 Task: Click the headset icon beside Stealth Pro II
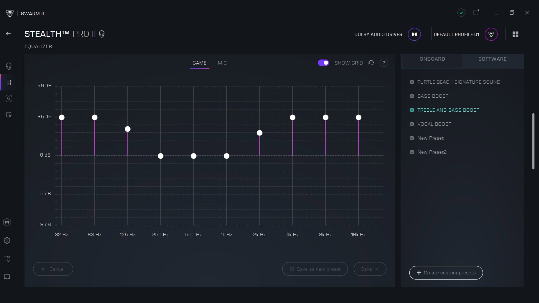pyautogui.click(x=102, y=34)
